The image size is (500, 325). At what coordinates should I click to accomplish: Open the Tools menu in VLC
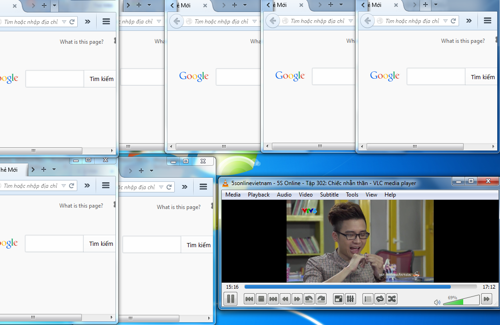click(x=352, y=195)
